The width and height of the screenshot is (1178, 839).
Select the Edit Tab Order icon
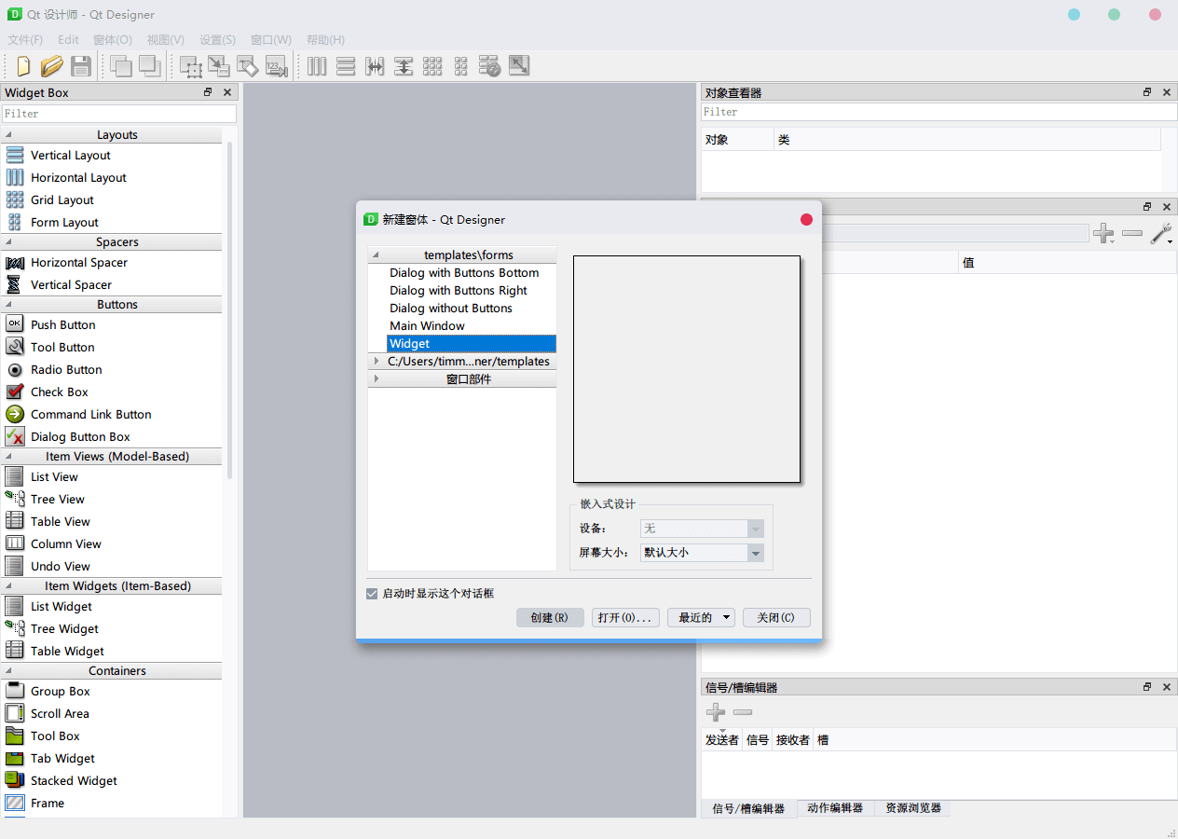pyautogui.click(x=276, y=66)
